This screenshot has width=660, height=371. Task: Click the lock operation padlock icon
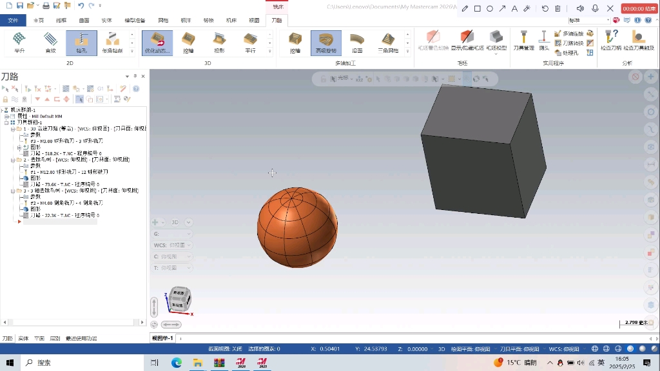pos(5,99)
